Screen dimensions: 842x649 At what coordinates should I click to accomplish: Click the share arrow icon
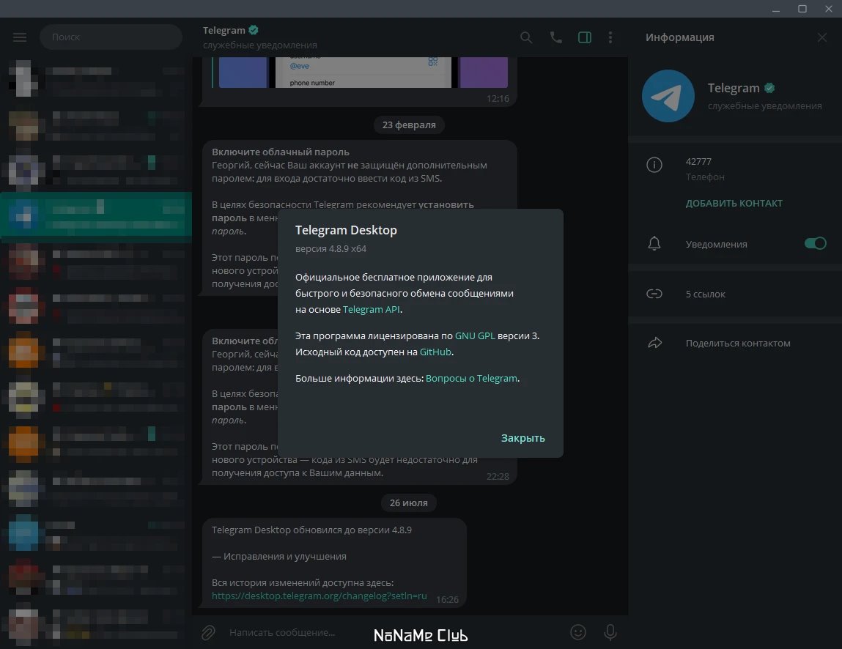(x=654, y=343)
